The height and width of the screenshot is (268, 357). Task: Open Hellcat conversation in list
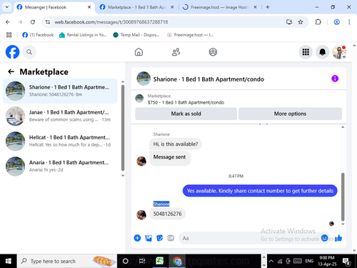60,141
